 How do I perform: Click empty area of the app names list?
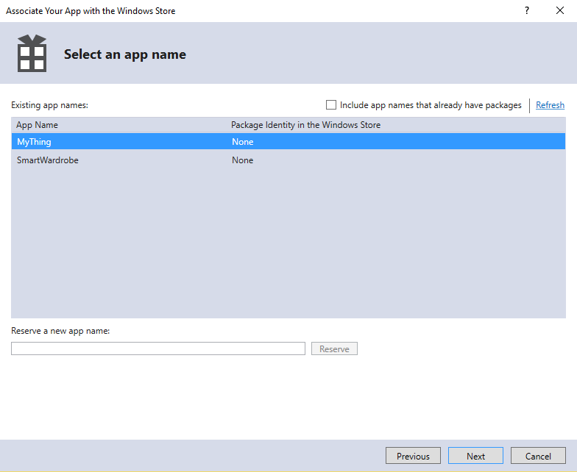[x=287, y=243]
